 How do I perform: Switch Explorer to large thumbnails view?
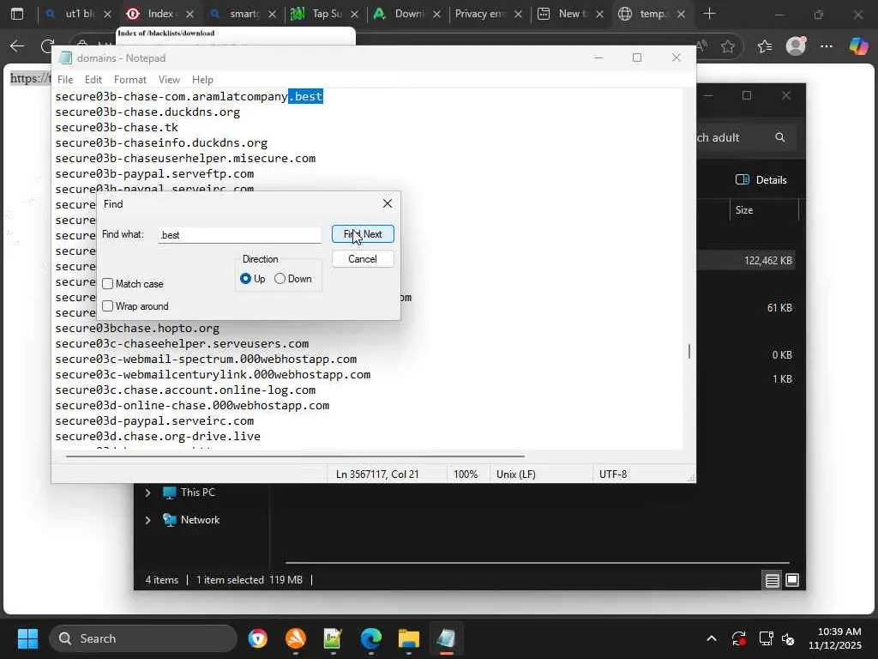[x=792, y=580]
